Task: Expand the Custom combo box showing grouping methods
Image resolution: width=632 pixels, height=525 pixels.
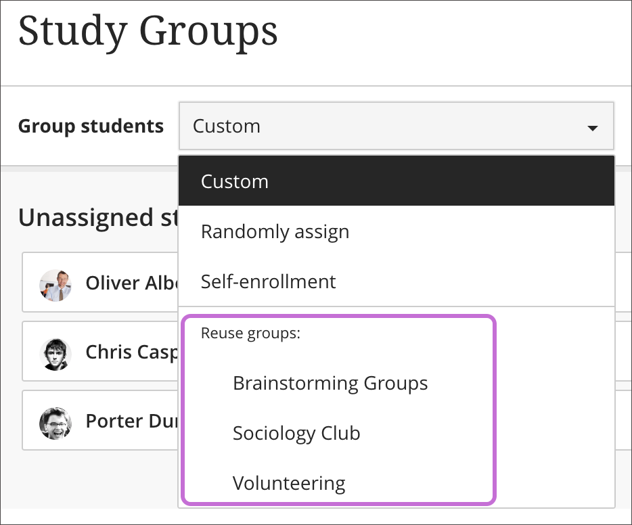Action: click(x=396, y=126)
